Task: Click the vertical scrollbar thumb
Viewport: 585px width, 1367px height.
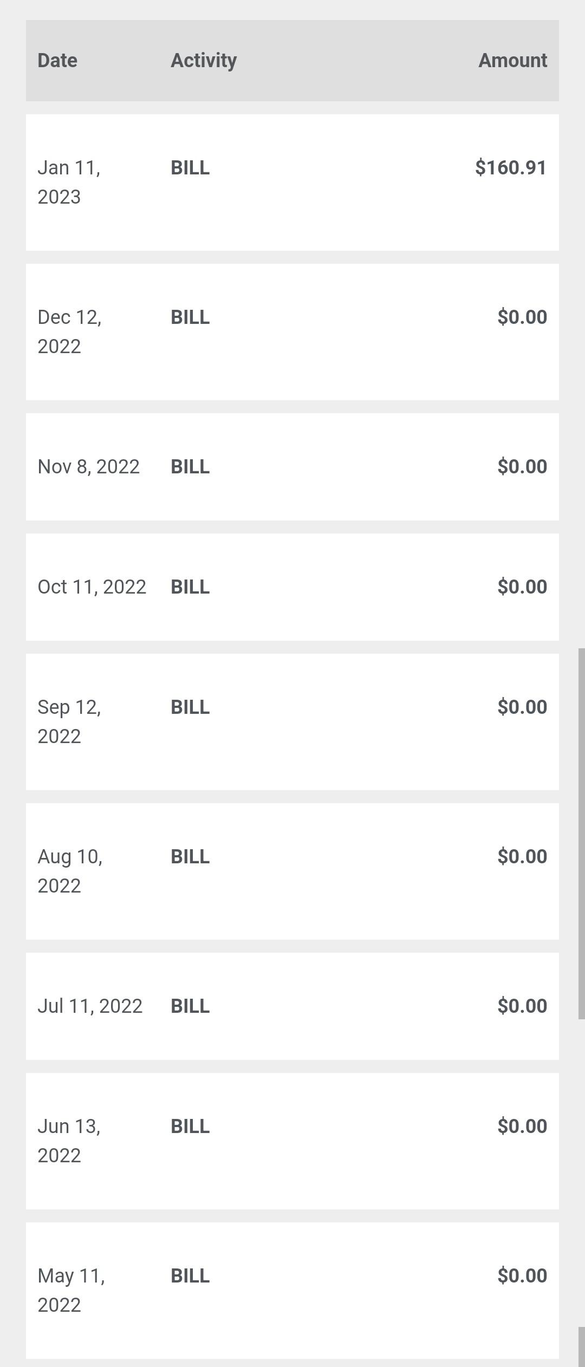Action: [x=581, y=834]
